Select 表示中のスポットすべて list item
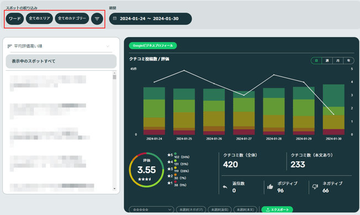The image size is (360, 215). pyautogui.click(x=61, y=61)
